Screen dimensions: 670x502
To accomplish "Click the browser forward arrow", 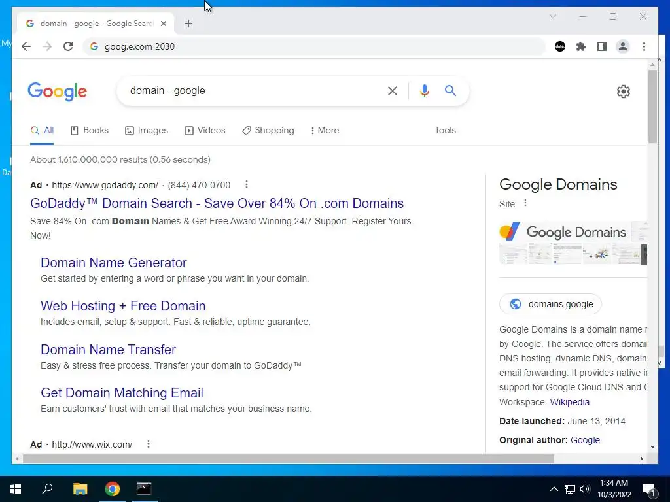I will pos(47,46).
